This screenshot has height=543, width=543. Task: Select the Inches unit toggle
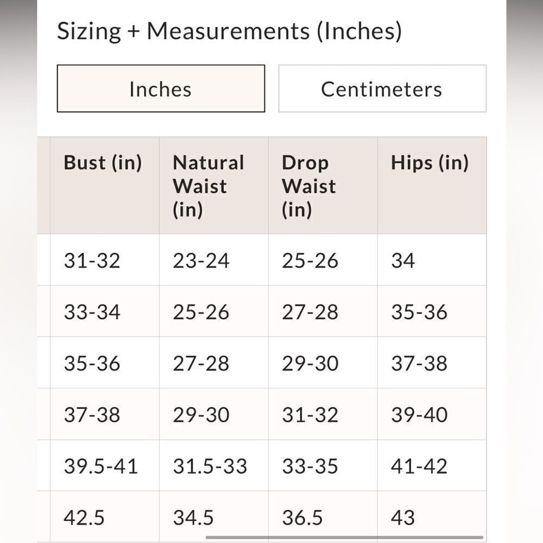pos(161,89)
